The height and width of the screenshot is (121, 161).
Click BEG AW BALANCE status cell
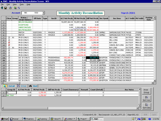point(25,22)
